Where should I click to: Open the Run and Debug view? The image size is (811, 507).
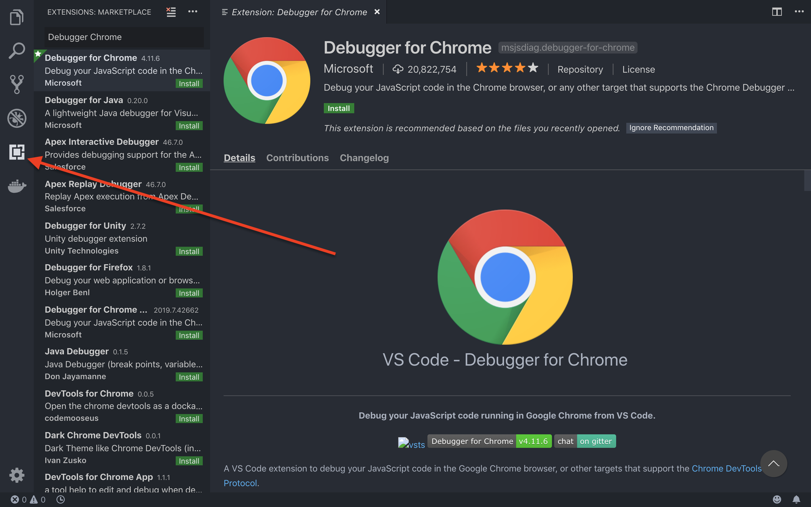coord(17,118)
